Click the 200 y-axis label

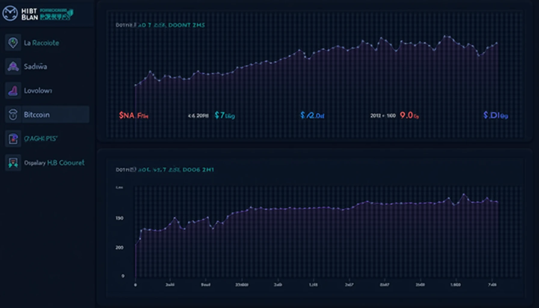pyautogui.click(x=119, y=248)
